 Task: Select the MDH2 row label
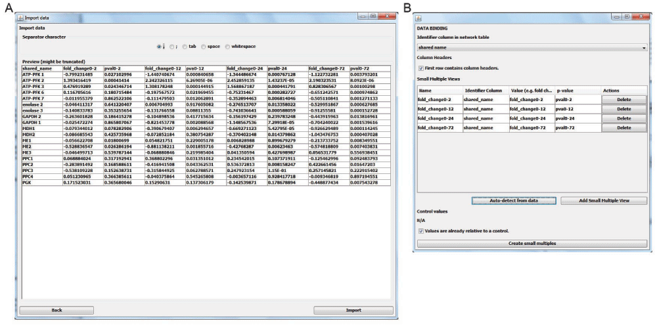(42, 134)
